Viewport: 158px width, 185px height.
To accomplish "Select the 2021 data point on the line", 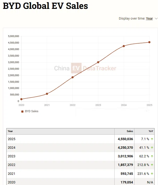I will click(47, 94).
